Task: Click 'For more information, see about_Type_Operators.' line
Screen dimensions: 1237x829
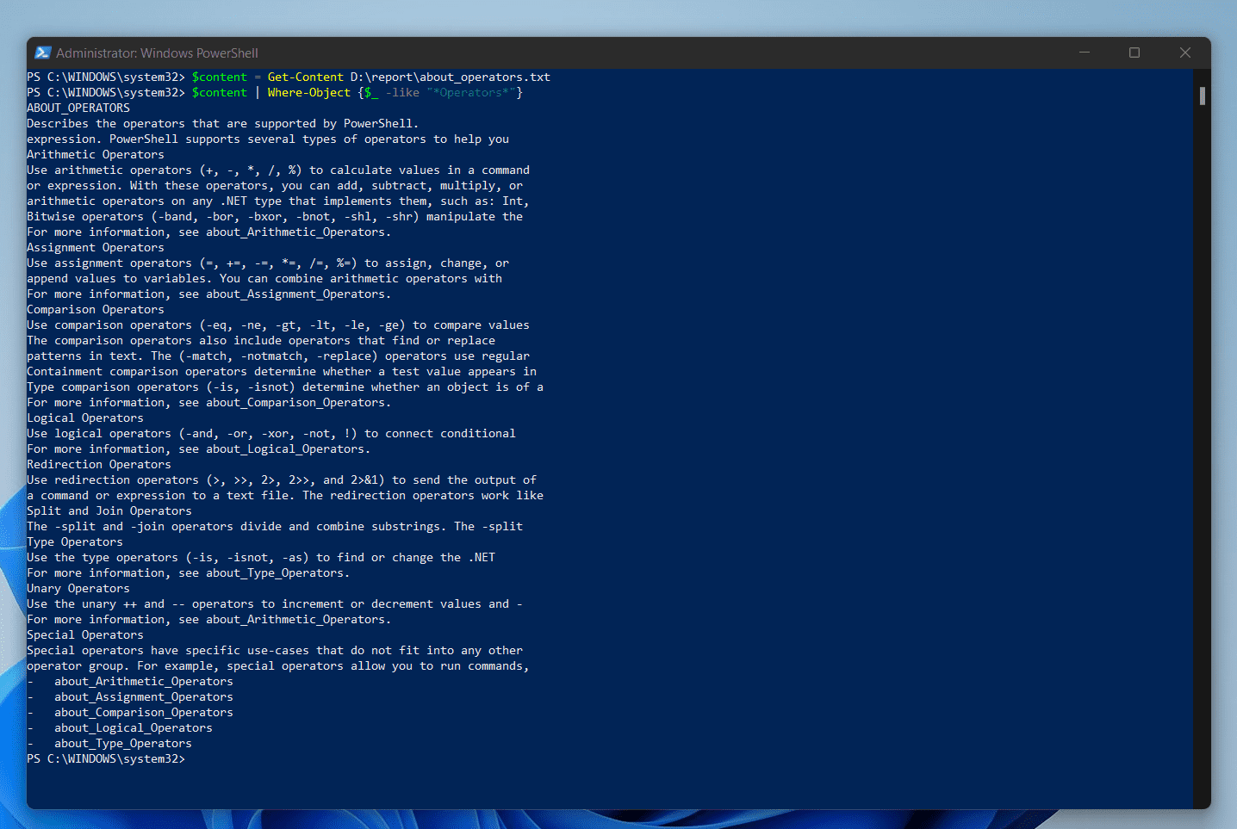Action: point(189,573)
